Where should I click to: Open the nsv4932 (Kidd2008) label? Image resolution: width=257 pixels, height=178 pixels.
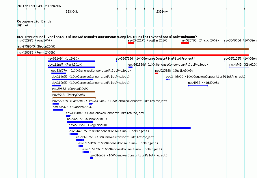[204, 83]
